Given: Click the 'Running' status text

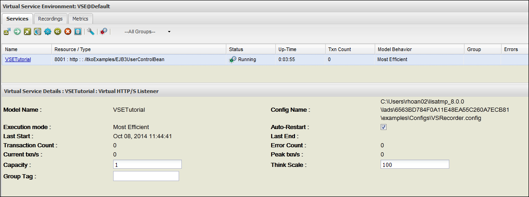Looking at the screenshot, I should (247, 59).
